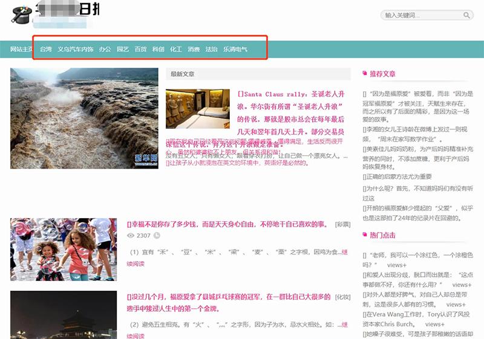The width and height of the screenshot is (484, 339).
Task: Click the Yellow River waterfall banner image
Action: tap(84, 118)
